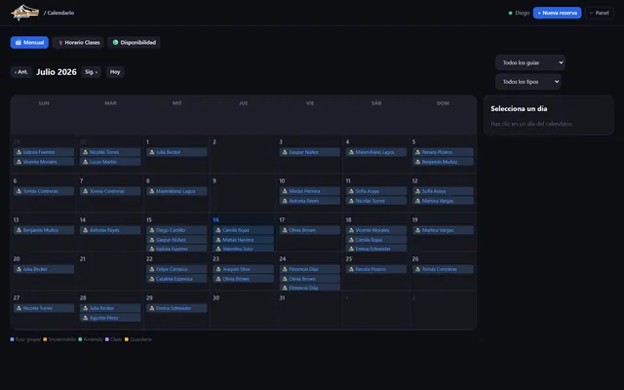624x390 pixels.
Task: Open Camila Rojas booking on July 18
Action: coord(376,240)
